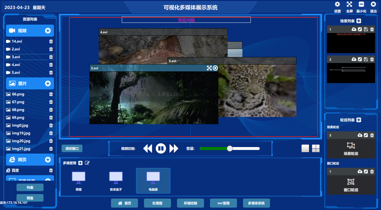
Task: Select the 5.avi window title bar
Action: [232, 61]
